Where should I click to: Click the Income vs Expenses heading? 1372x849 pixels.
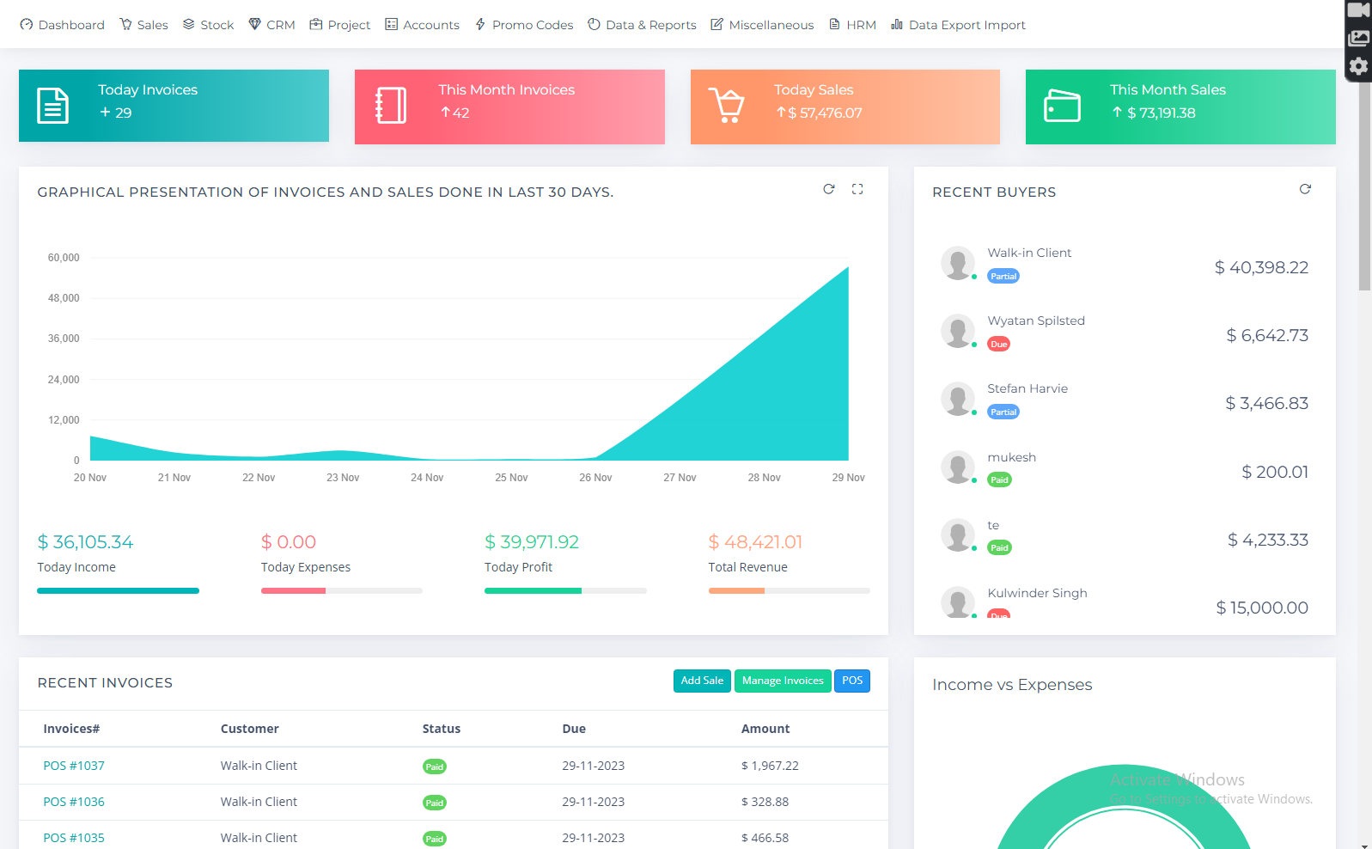pos(1012,685)
